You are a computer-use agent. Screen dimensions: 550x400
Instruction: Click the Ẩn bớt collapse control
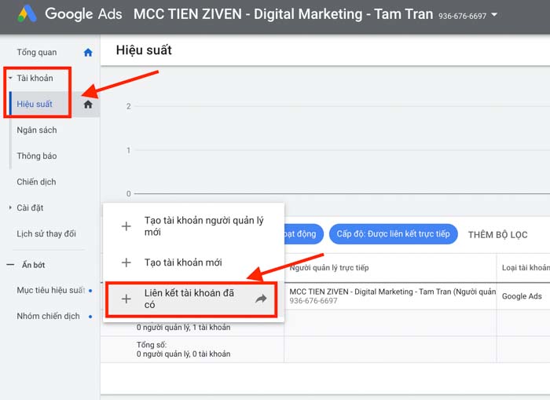pos(26,265)
